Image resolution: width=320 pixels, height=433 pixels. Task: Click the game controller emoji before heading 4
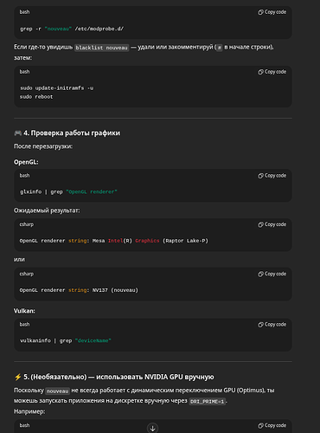pos(18,133)
